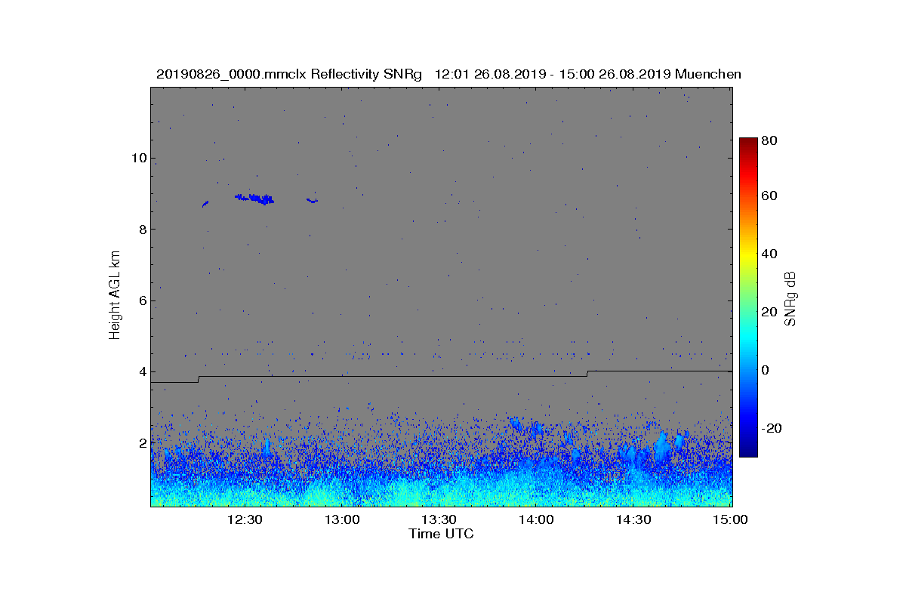This screenshot has height=604, width=906.
Task: Click the height tick label 8
Action: coord(141,229)
